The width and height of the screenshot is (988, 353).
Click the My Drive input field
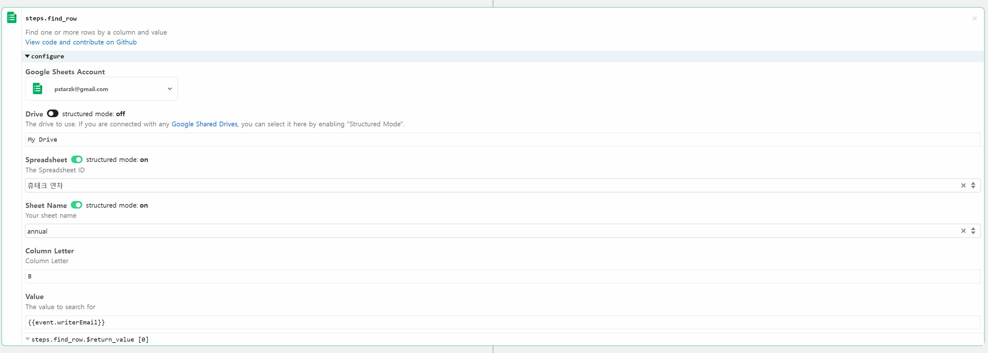[230, 139]
